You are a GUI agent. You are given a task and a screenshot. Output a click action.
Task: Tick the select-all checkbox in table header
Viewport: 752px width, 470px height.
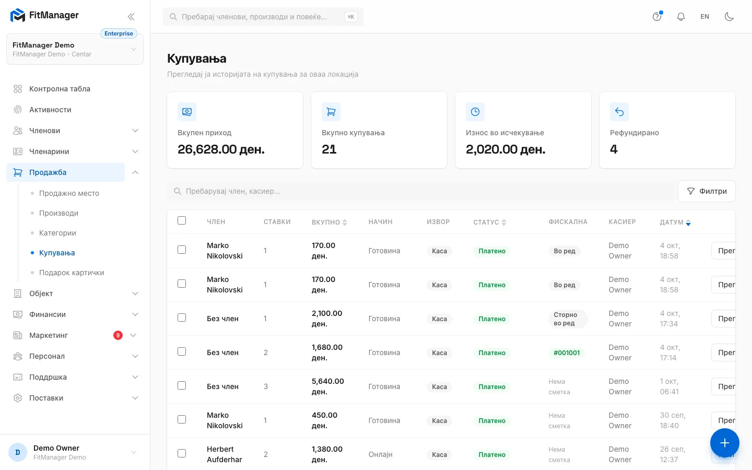(182, 220)
